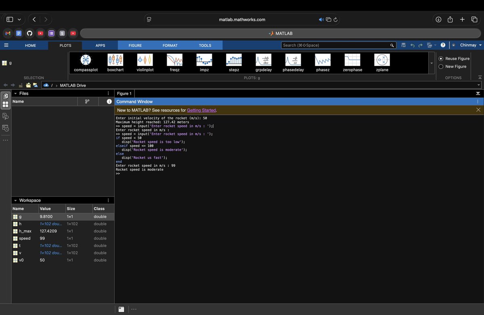Open the grpdelay plot icon
Image resolution: width=484 pixels, height=315 pixels.
click(264, 63)
